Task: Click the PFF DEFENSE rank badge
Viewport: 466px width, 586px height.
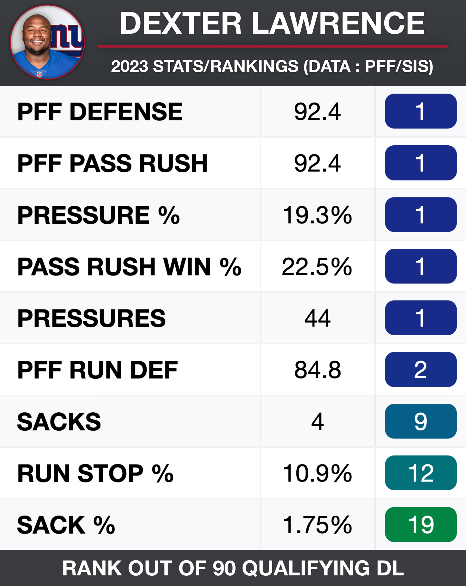Action: [x=421, y=111]
